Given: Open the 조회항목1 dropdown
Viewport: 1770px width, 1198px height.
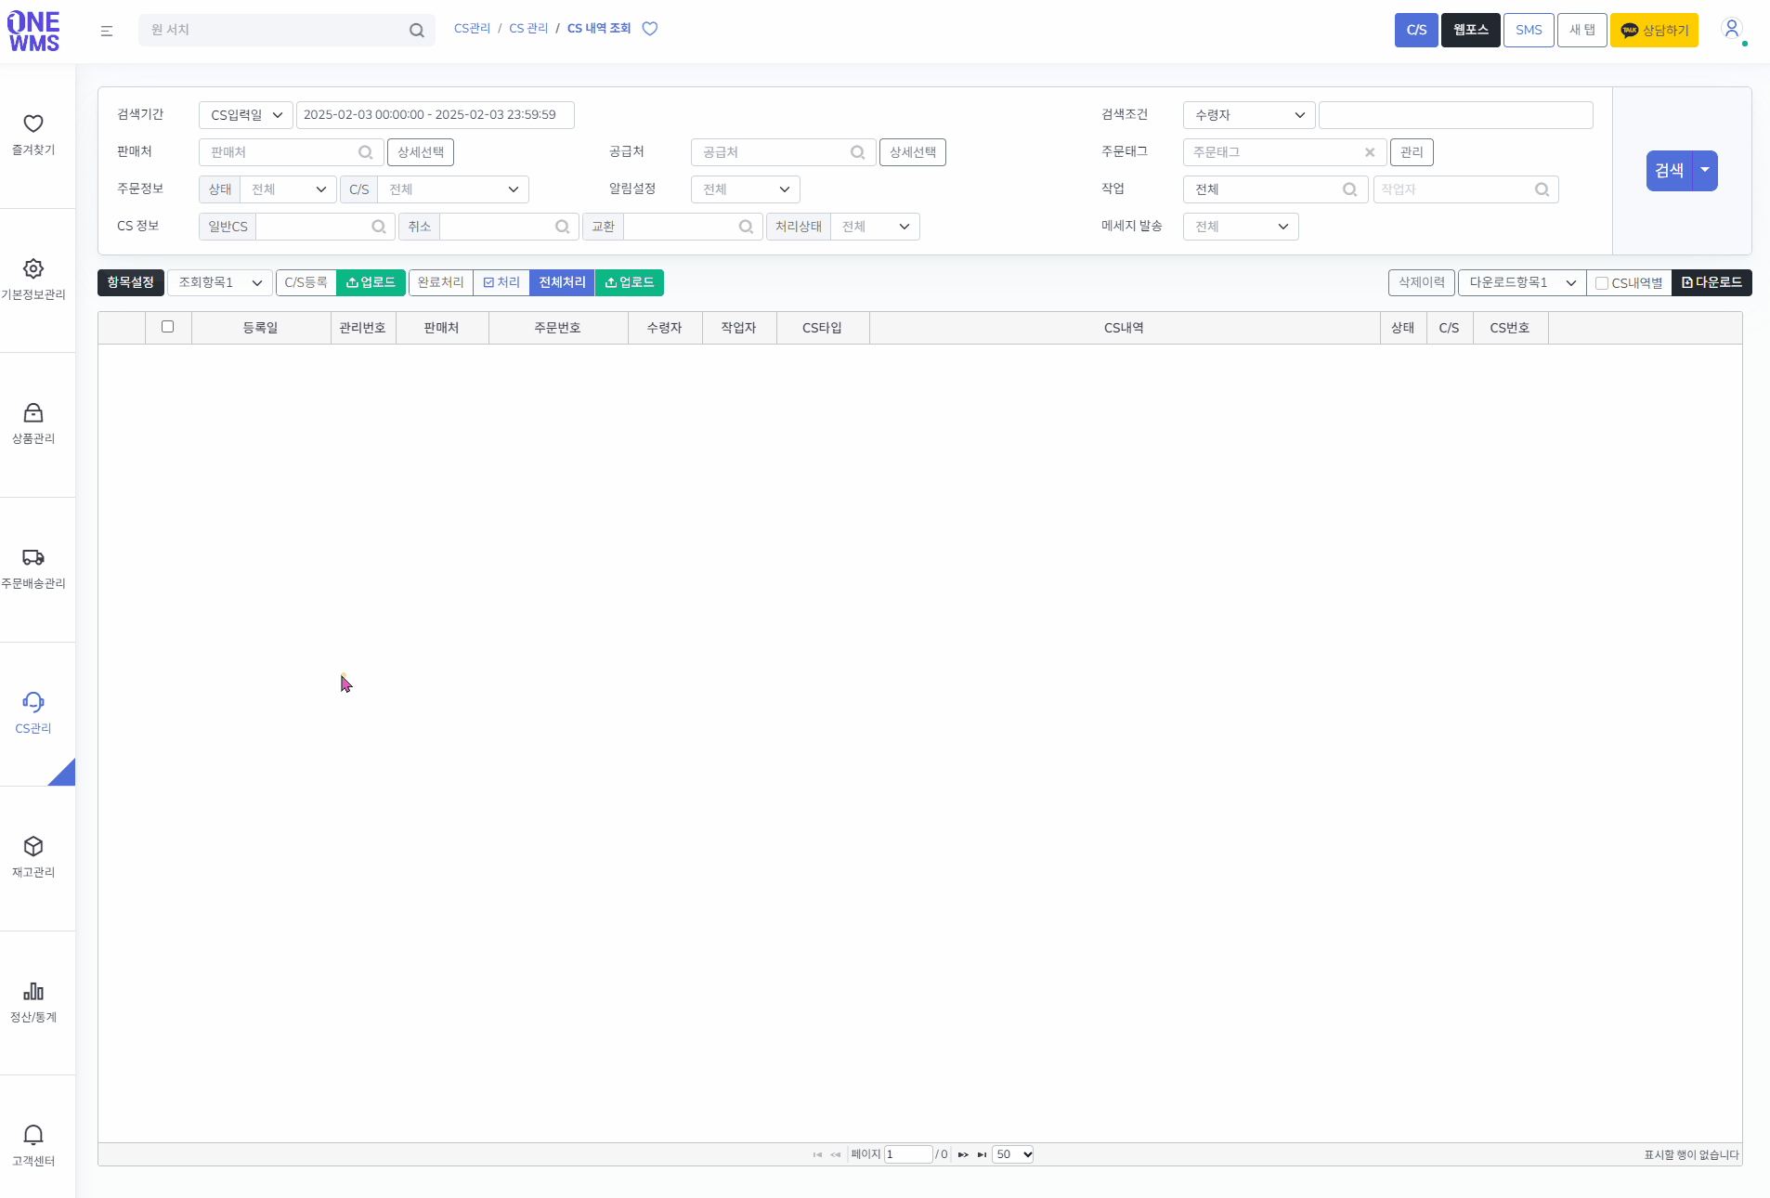Looking at the screenshot, I should pyautogui.click(x=220, y=282).
